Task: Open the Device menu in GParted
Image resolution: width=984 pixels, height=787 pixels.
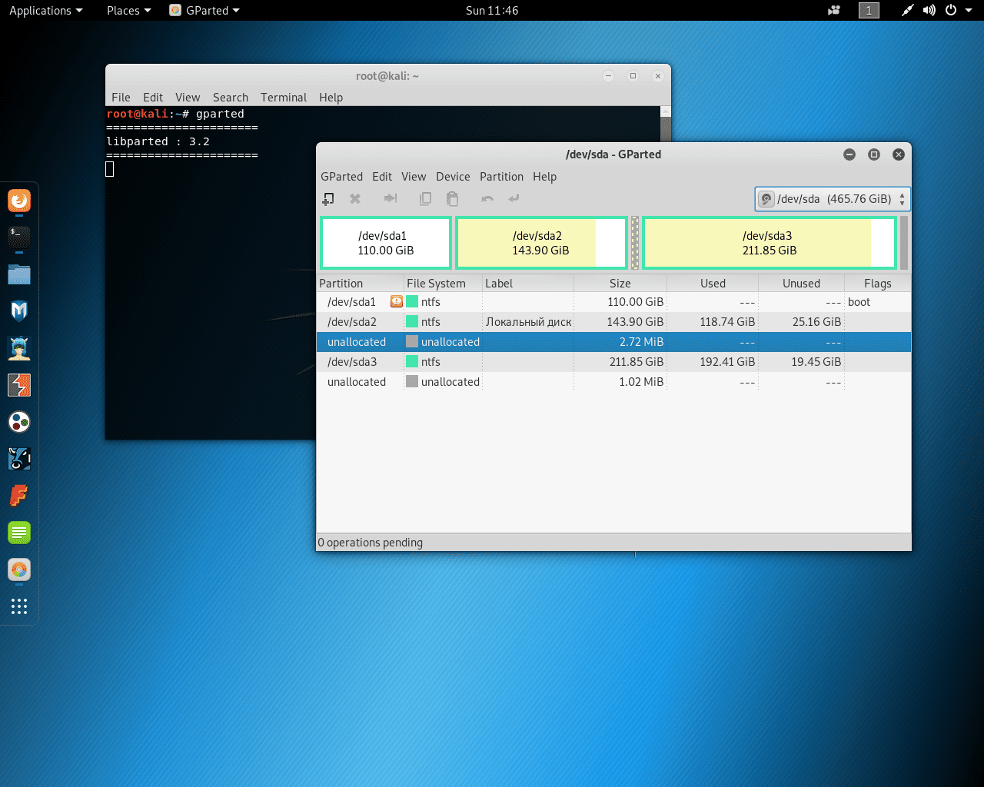Action: coord(453,177)
